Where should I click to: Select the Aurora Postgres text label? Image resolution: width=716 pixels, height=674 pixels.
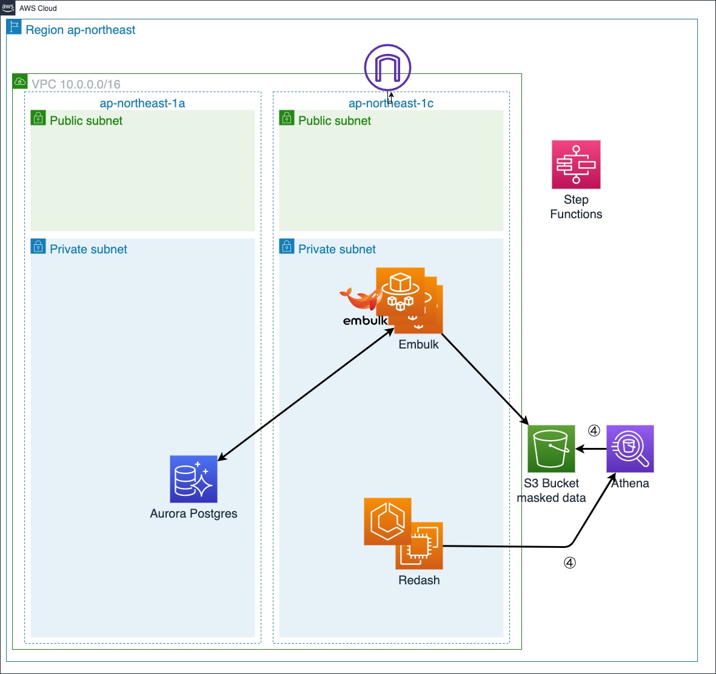pos(194,513)
